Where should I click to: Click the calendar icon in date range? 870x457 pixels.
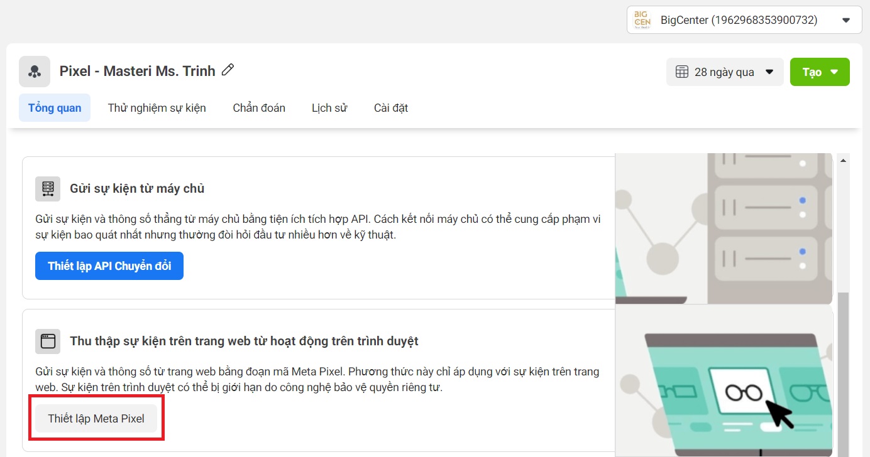pyautogui.click(x=682, y=72)
